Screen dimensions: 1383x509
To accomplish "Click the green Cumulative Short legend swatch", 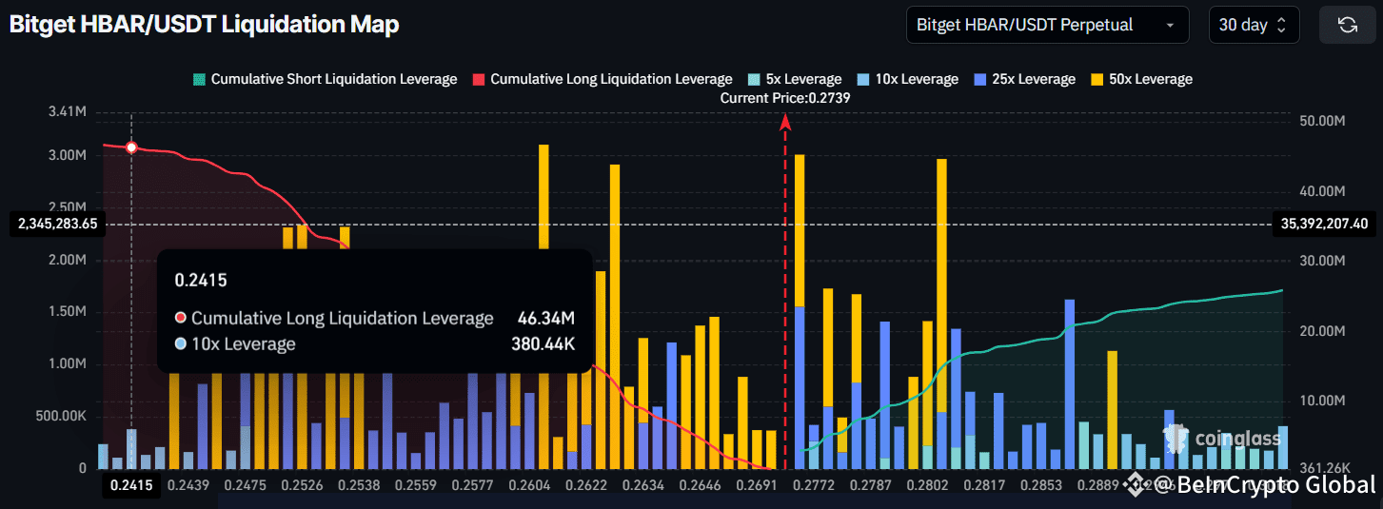I will click(x=198, y=79).
